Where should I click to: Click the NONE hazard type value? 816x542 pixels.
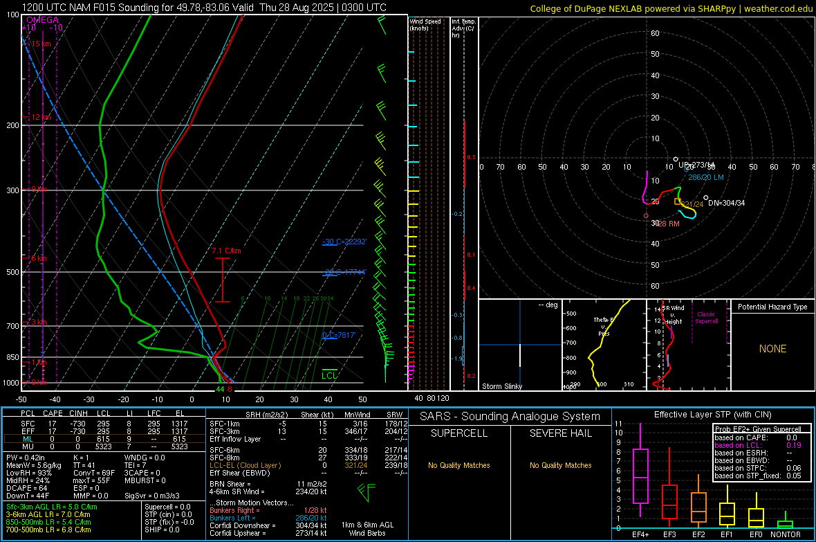(x=772, y=349)
